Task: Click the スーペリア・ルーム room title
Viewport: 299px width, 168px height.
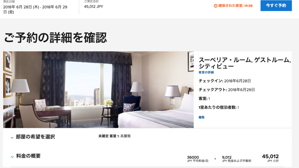Action: [x=245, y=63]
